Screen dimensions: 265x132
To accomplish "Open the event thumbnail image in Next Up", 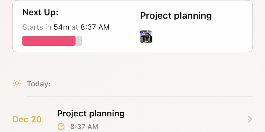I will (146, 37).
